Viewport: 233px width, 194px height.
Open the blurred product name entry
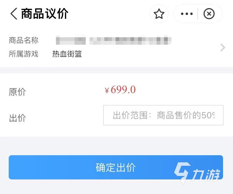[113, 40]
